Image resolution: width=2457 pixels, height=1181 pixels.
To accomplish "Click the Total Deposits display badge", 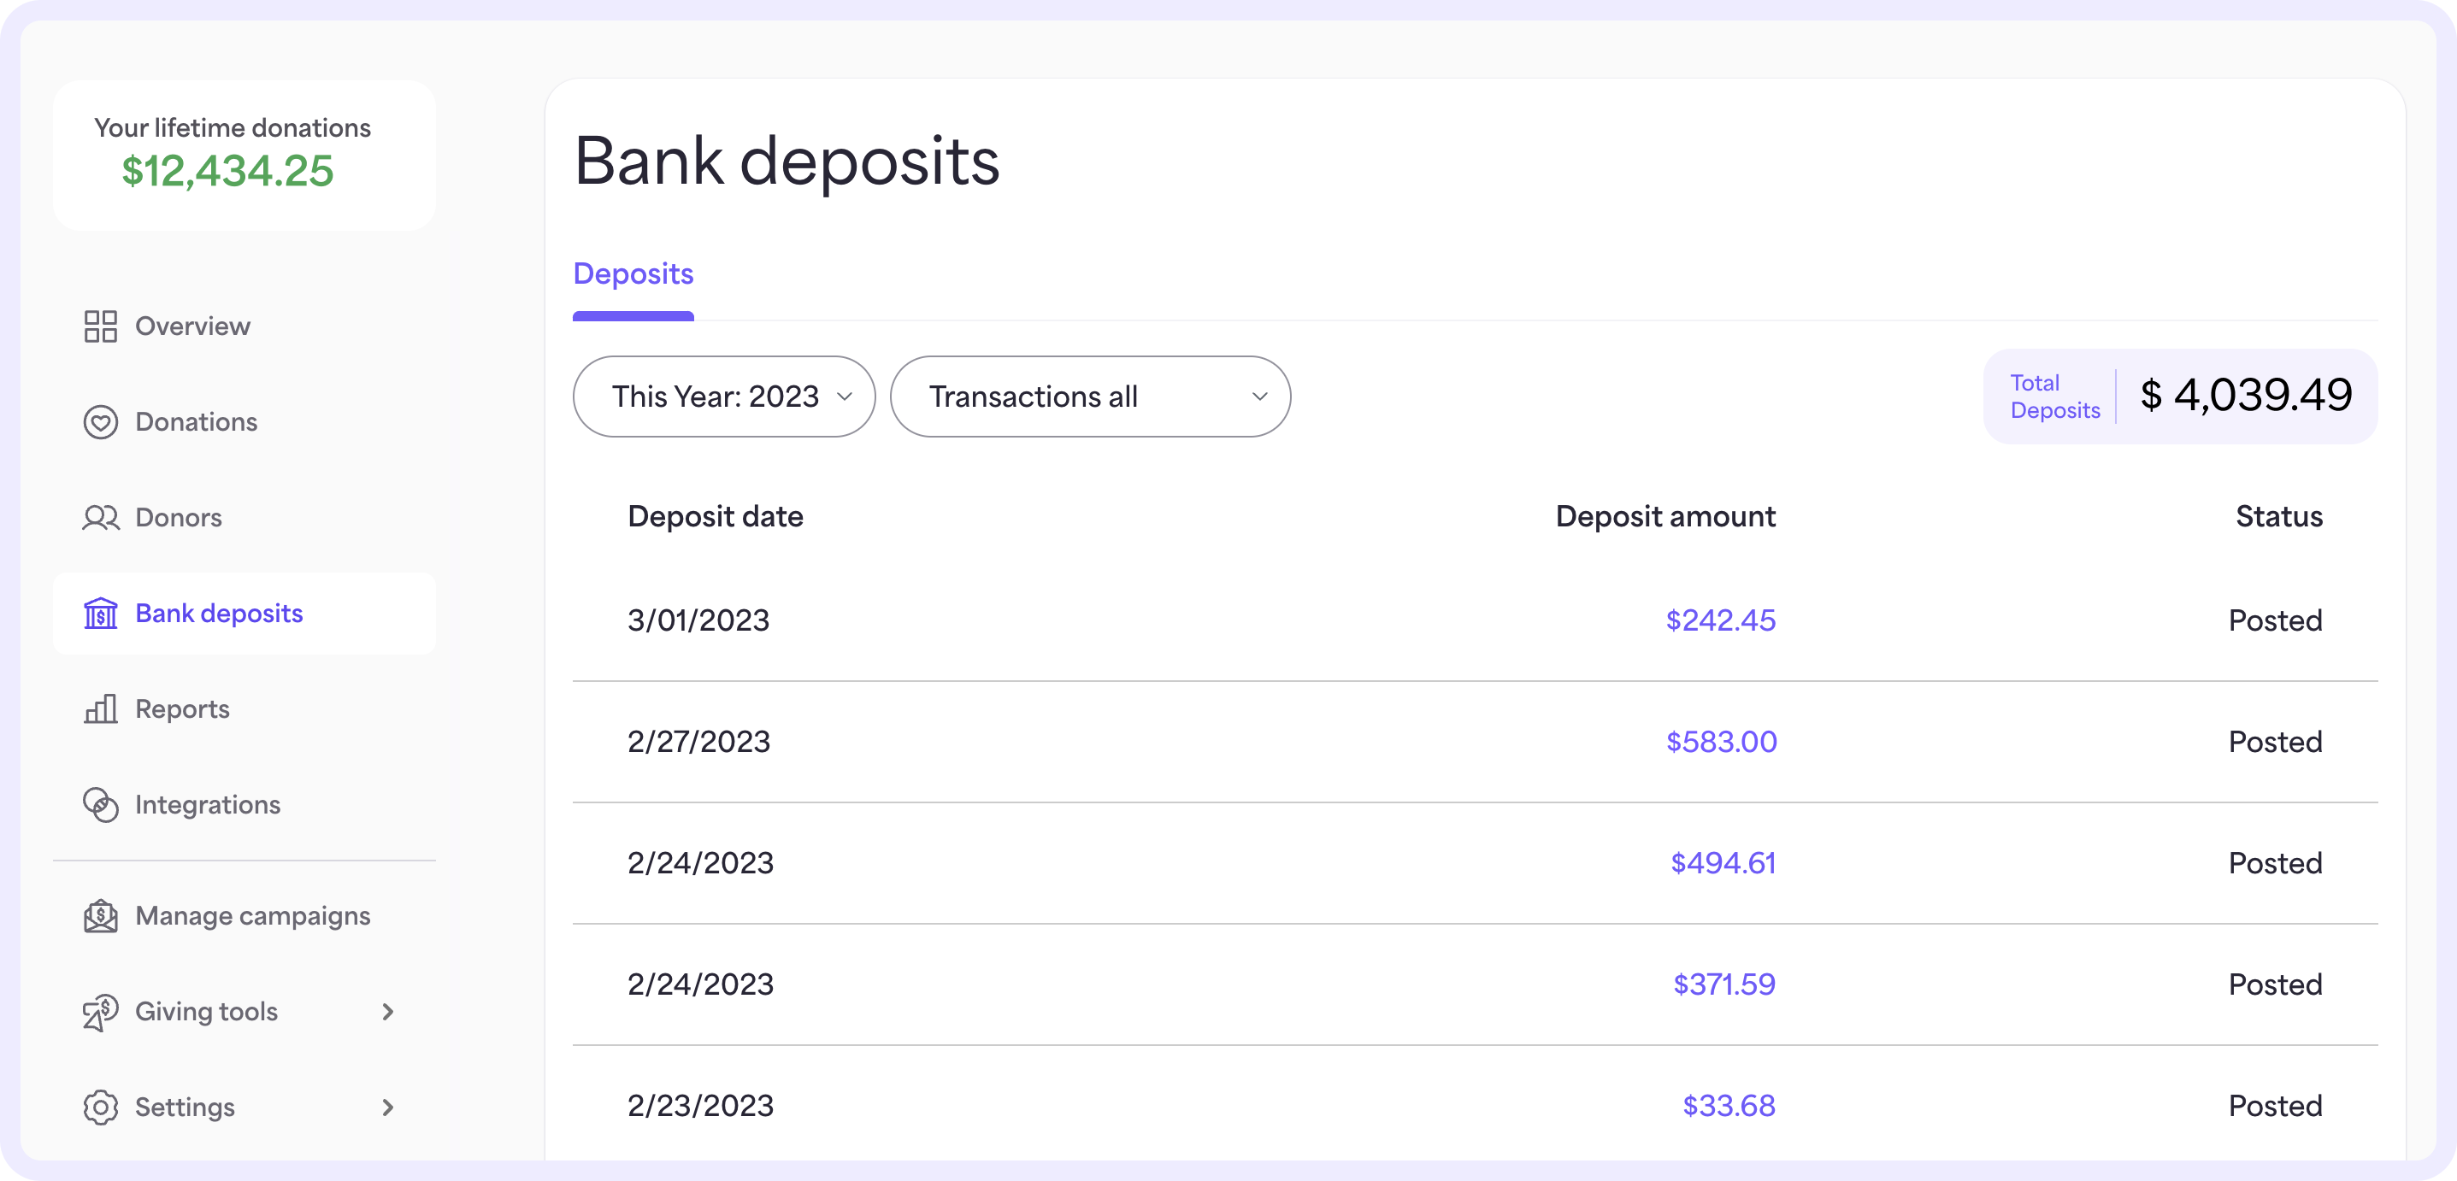I will [2180, 397].
